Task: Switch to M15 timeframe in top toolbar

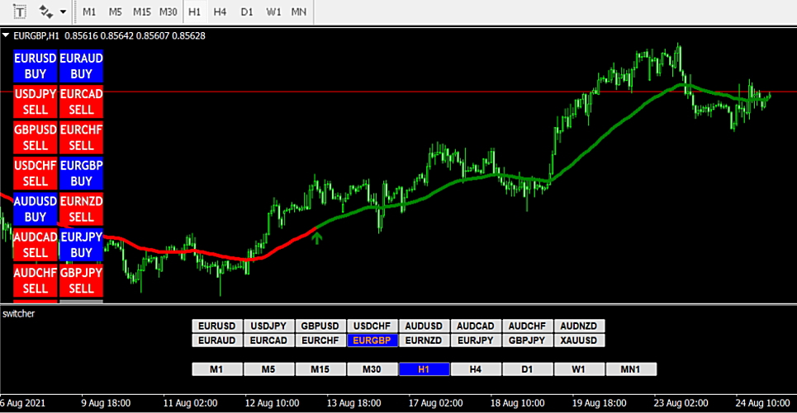Action: pyautogui.click(x=142, y=12)
